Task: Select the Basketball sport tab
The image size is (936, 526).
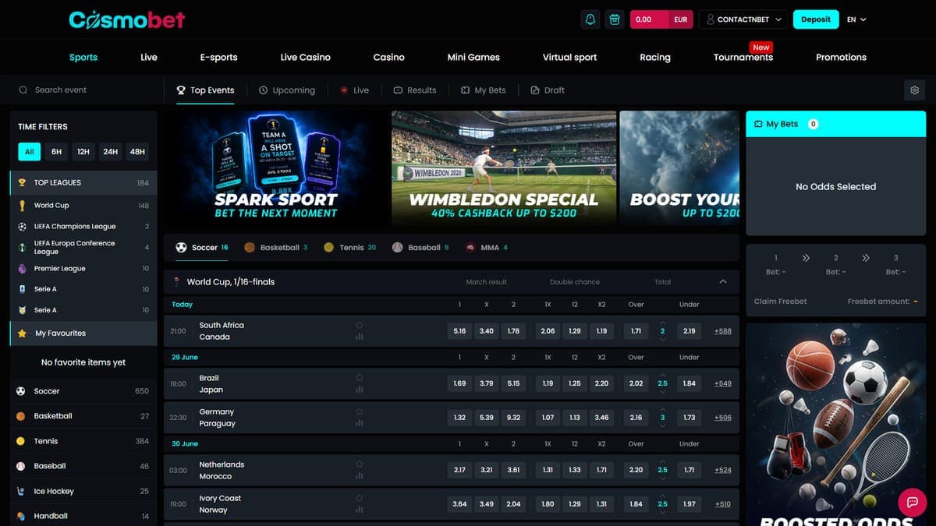Action: (x=276, y=248)
